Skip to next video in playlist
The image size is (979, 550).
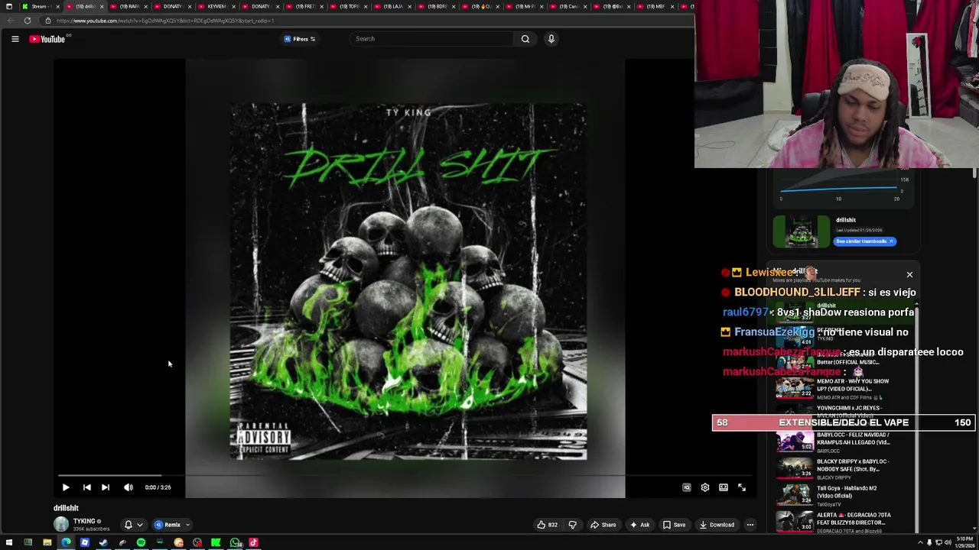[106, 487]
